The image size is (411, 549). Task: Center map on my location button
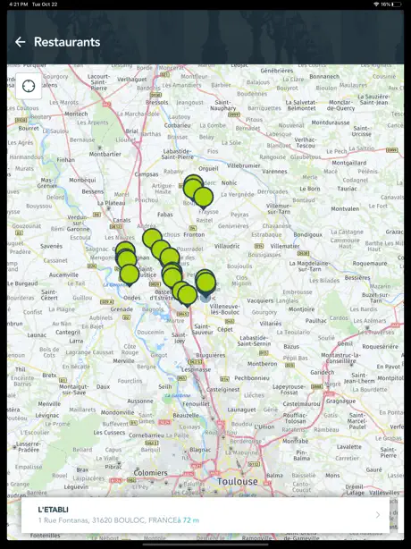[29, 86]
